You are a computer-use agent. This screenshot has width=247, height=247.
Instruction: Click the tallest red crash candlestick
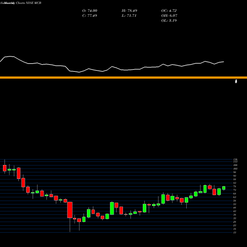coord(70,210)
